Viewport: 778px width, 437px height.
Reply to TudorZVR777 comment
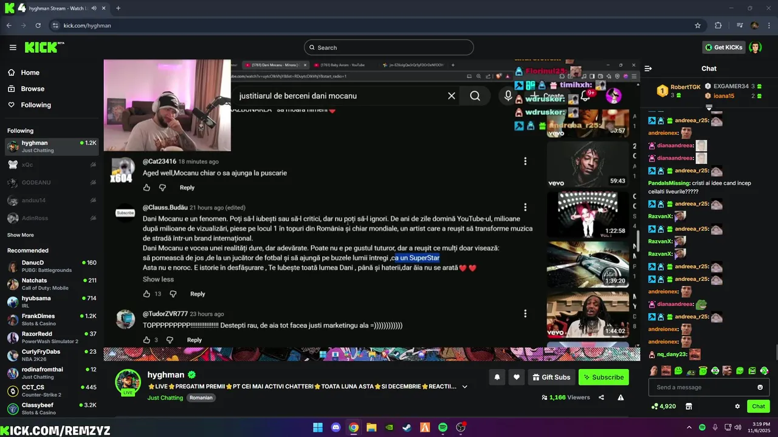(194, 340)
